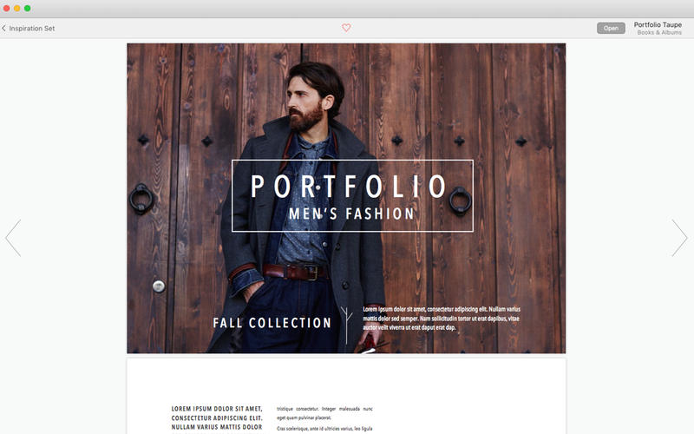Select the Books & Albums category label
The width and height of the screenshot is (694, 434).
[x=659, y=32]
